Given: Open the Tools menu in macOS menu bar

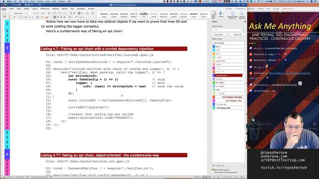Looking at the screenshot, I should [x=48, y=1].
